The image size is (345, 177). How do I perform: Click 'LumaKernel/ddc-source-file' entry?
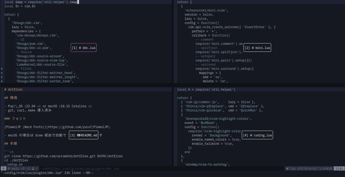click(41, 65)
